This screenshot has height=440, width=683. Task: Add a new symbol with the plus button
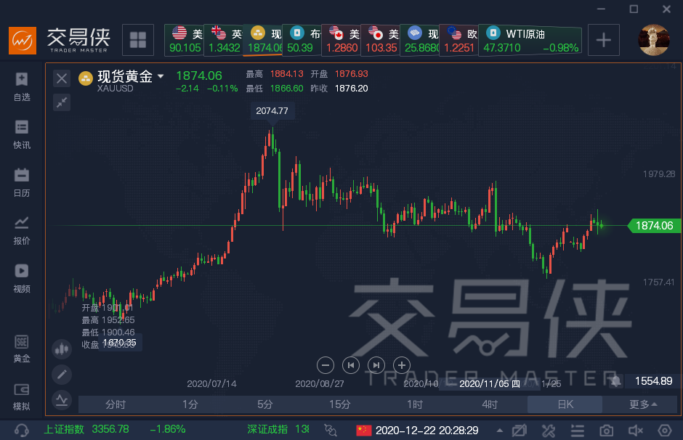coord(604,40)
